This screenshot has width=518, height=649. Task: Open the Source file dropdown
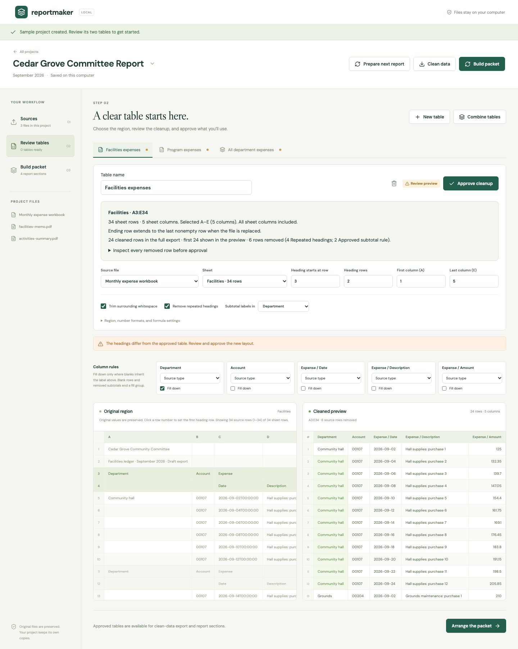(150, 281)
